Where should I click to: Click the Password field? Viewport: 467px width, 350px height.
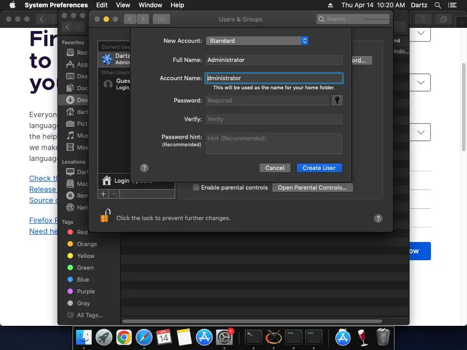267,100
